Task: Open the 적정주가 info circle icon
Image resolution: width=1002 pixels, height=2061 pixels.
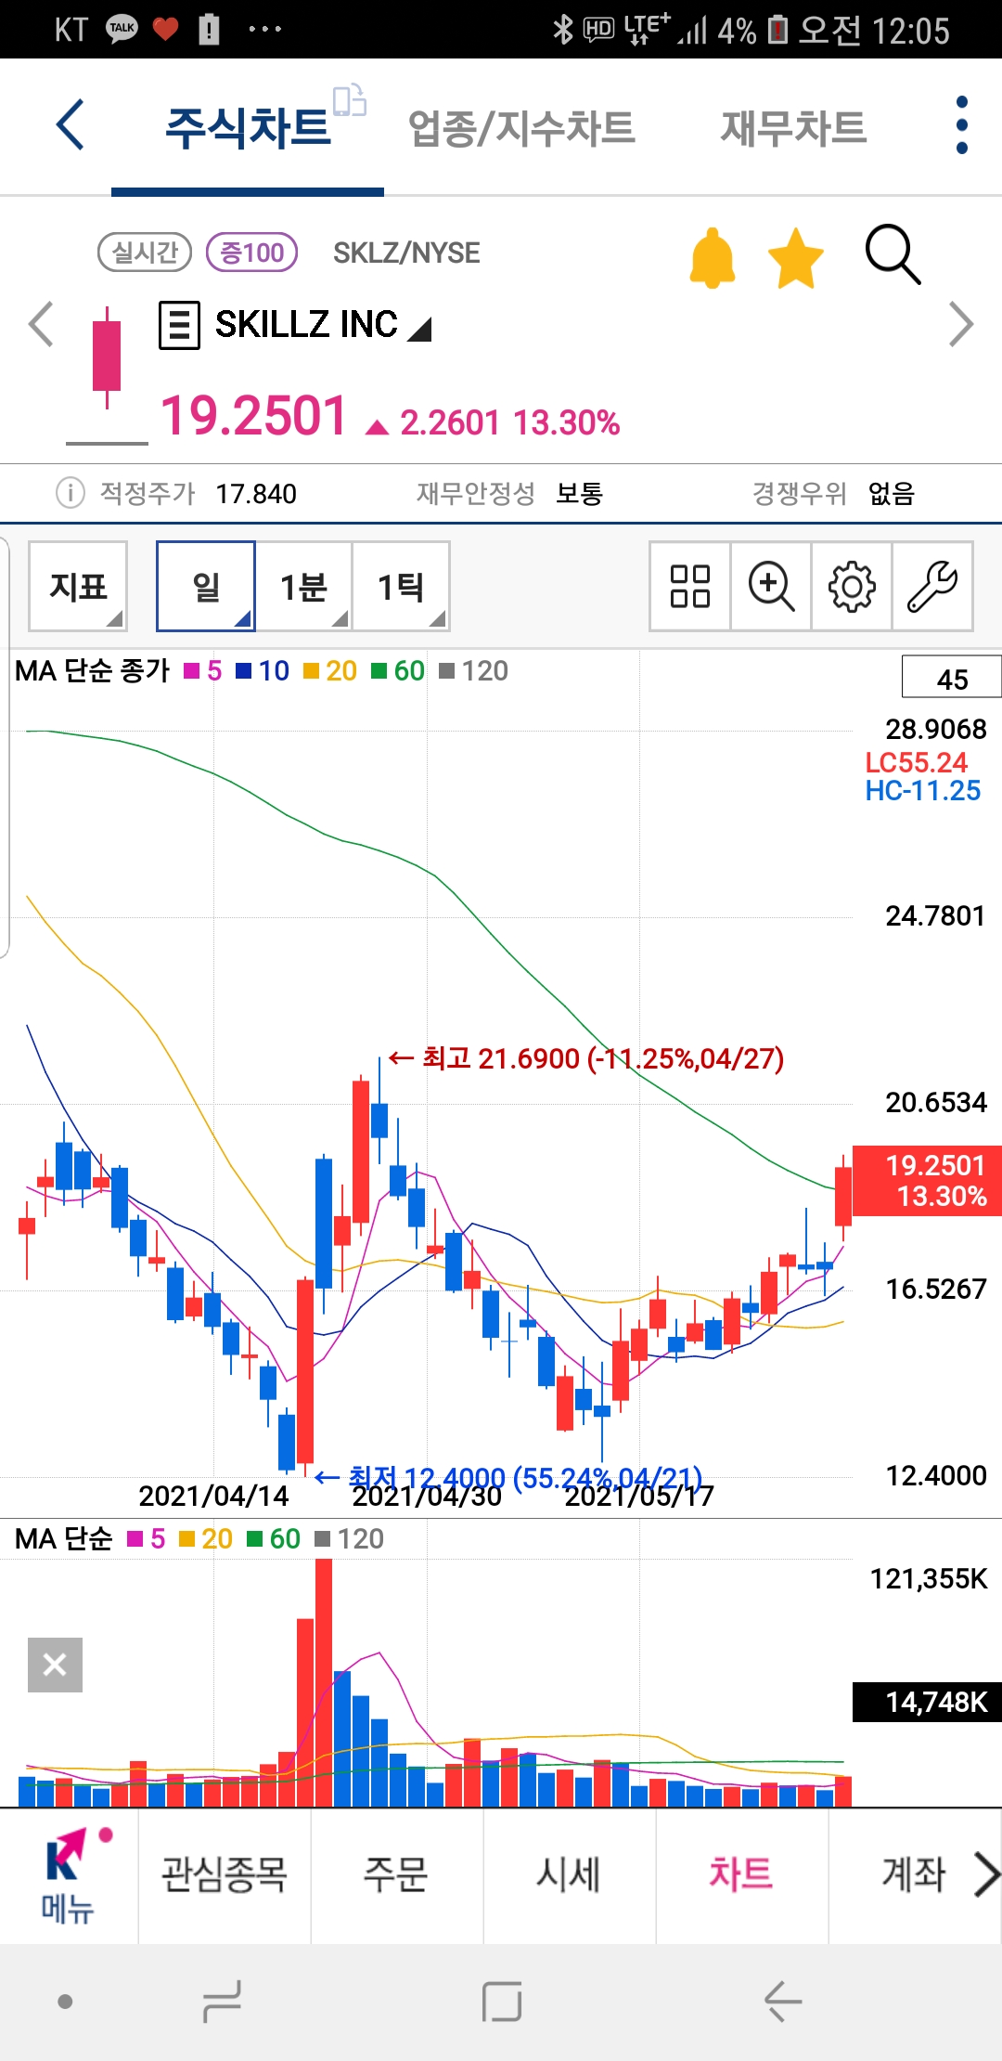Action: click(x=71, y=492)
